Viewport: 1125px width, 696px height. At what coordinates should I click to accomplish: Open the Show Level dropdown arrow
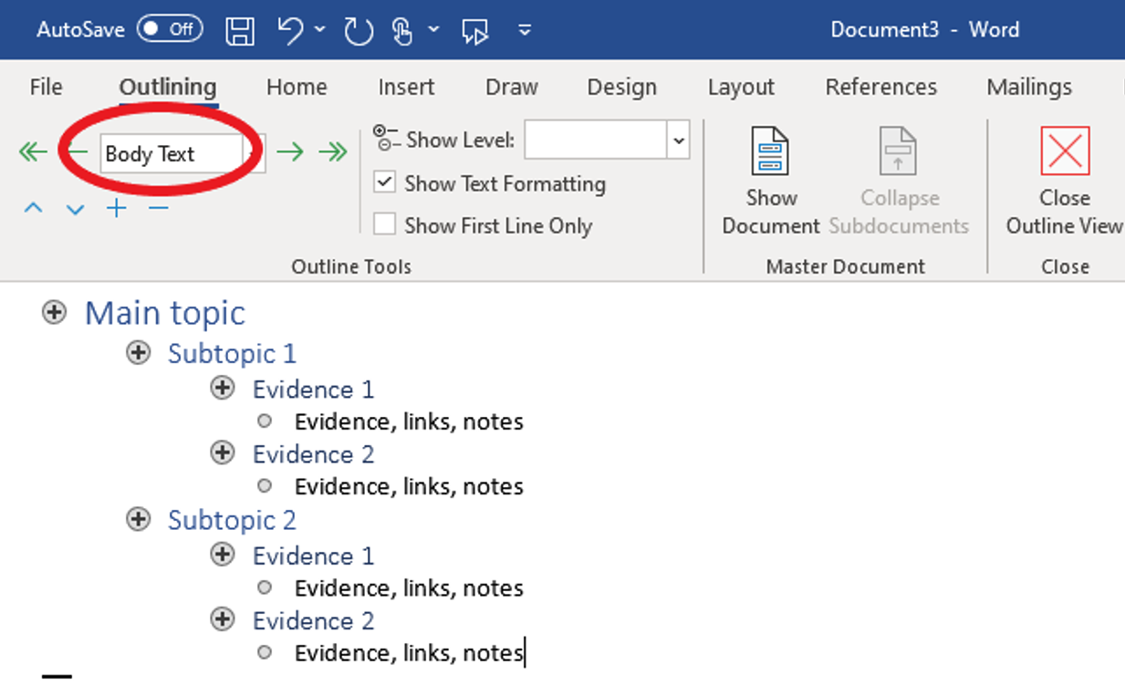678,140
